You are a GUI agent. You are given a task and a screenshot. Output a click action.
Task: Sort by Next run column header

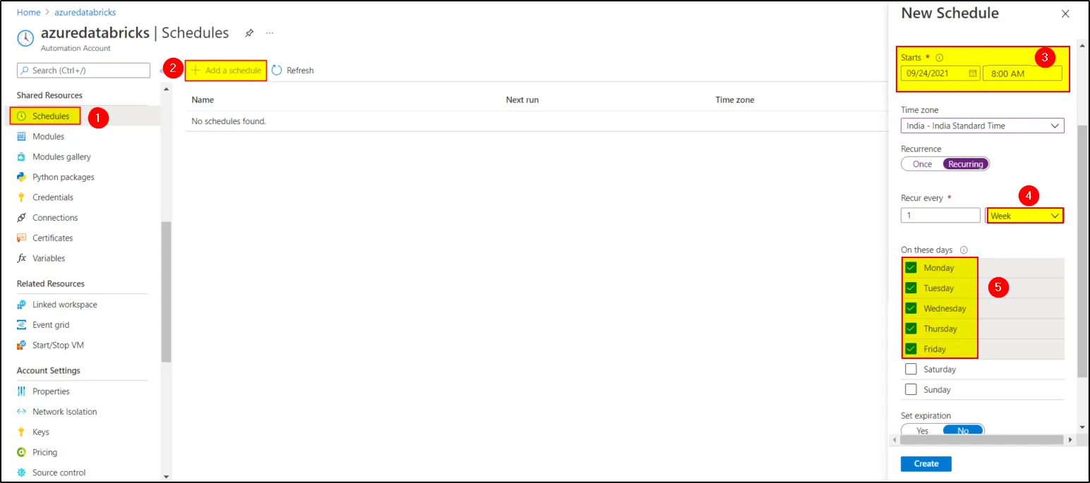(x=522, y=100)
